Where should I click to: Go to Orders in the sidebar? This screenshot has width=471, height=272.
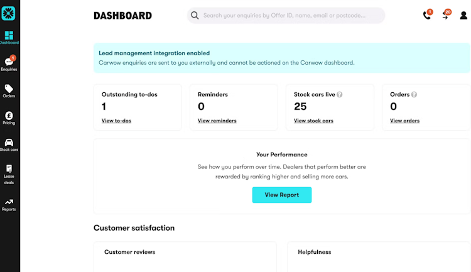[9, 91]
